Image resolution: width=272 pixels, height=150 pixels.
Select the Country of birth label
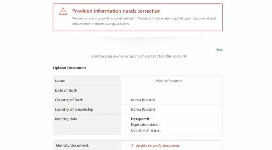click(69, 100)
